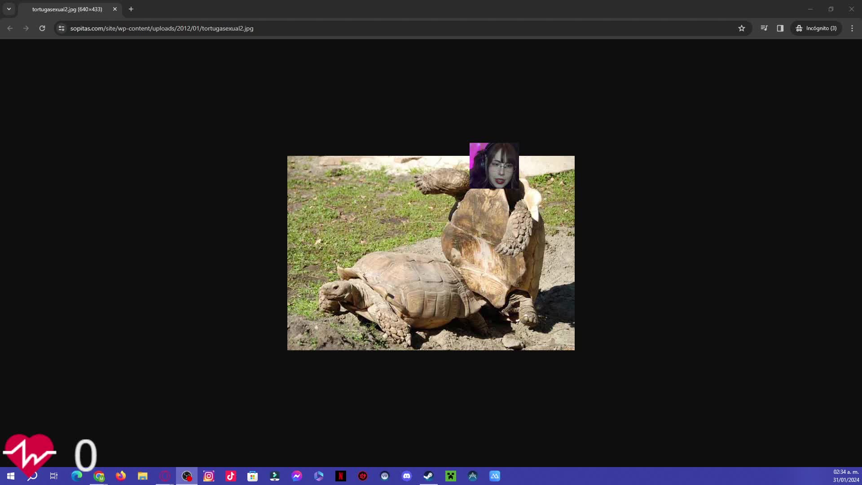Open File Explorer from taskbar
Viewport: 862px width, 485px height.
pos(143,476)
